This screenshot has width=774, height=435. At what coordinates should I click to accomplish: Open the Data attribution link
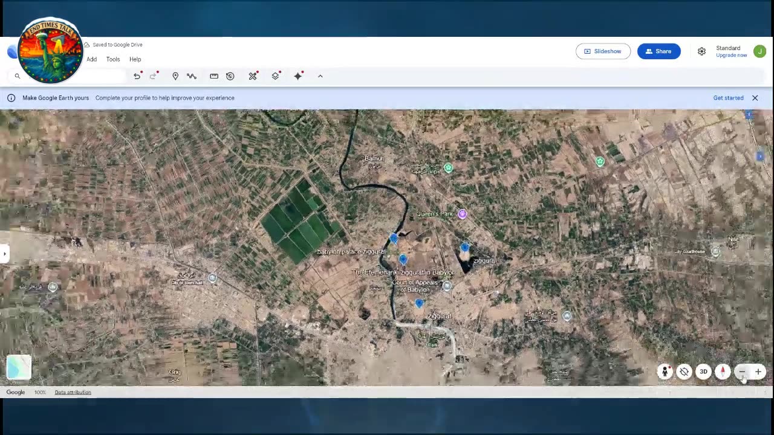[x=73, y=392]
